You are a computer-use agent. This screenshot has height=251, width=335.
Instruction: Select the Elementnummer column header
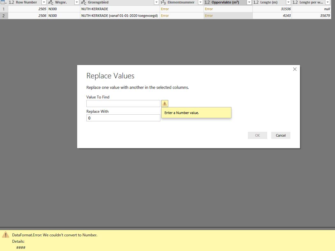click(x=181, y=2)
